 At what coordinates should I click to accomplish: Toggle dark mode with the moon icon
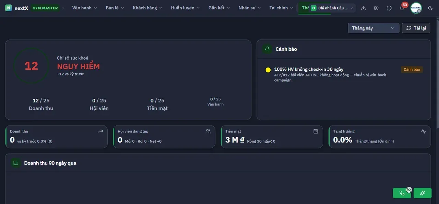click(430, 8)
